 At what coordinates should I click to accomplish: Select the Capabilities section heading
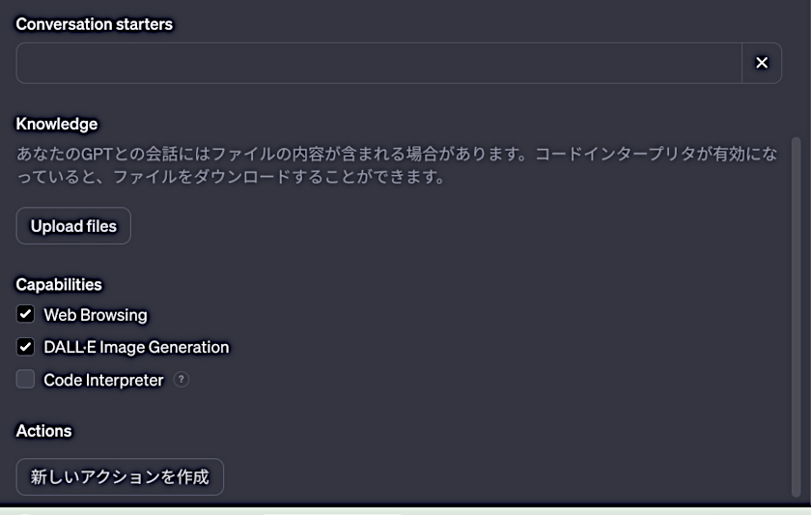tap(59, 284)
